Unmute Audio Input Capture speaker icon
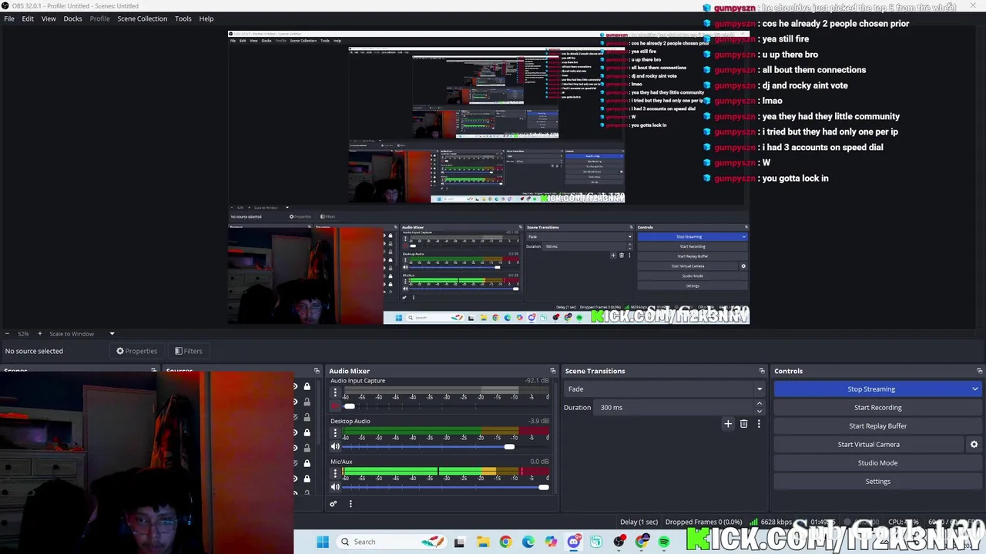The image size is (986, 554). point(335,405)
